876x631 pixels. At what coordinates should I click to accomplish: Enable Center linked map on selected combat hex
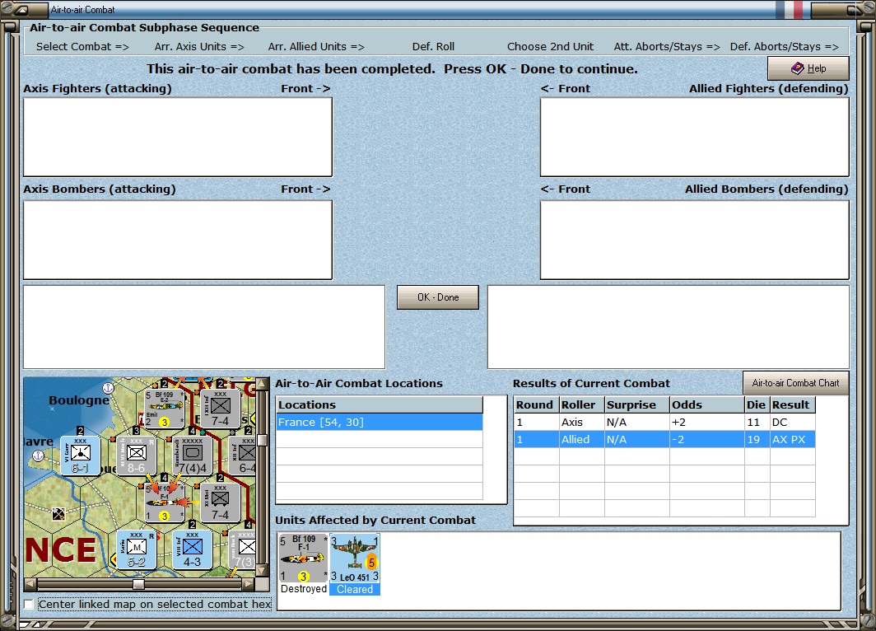[x=29, y=604]
